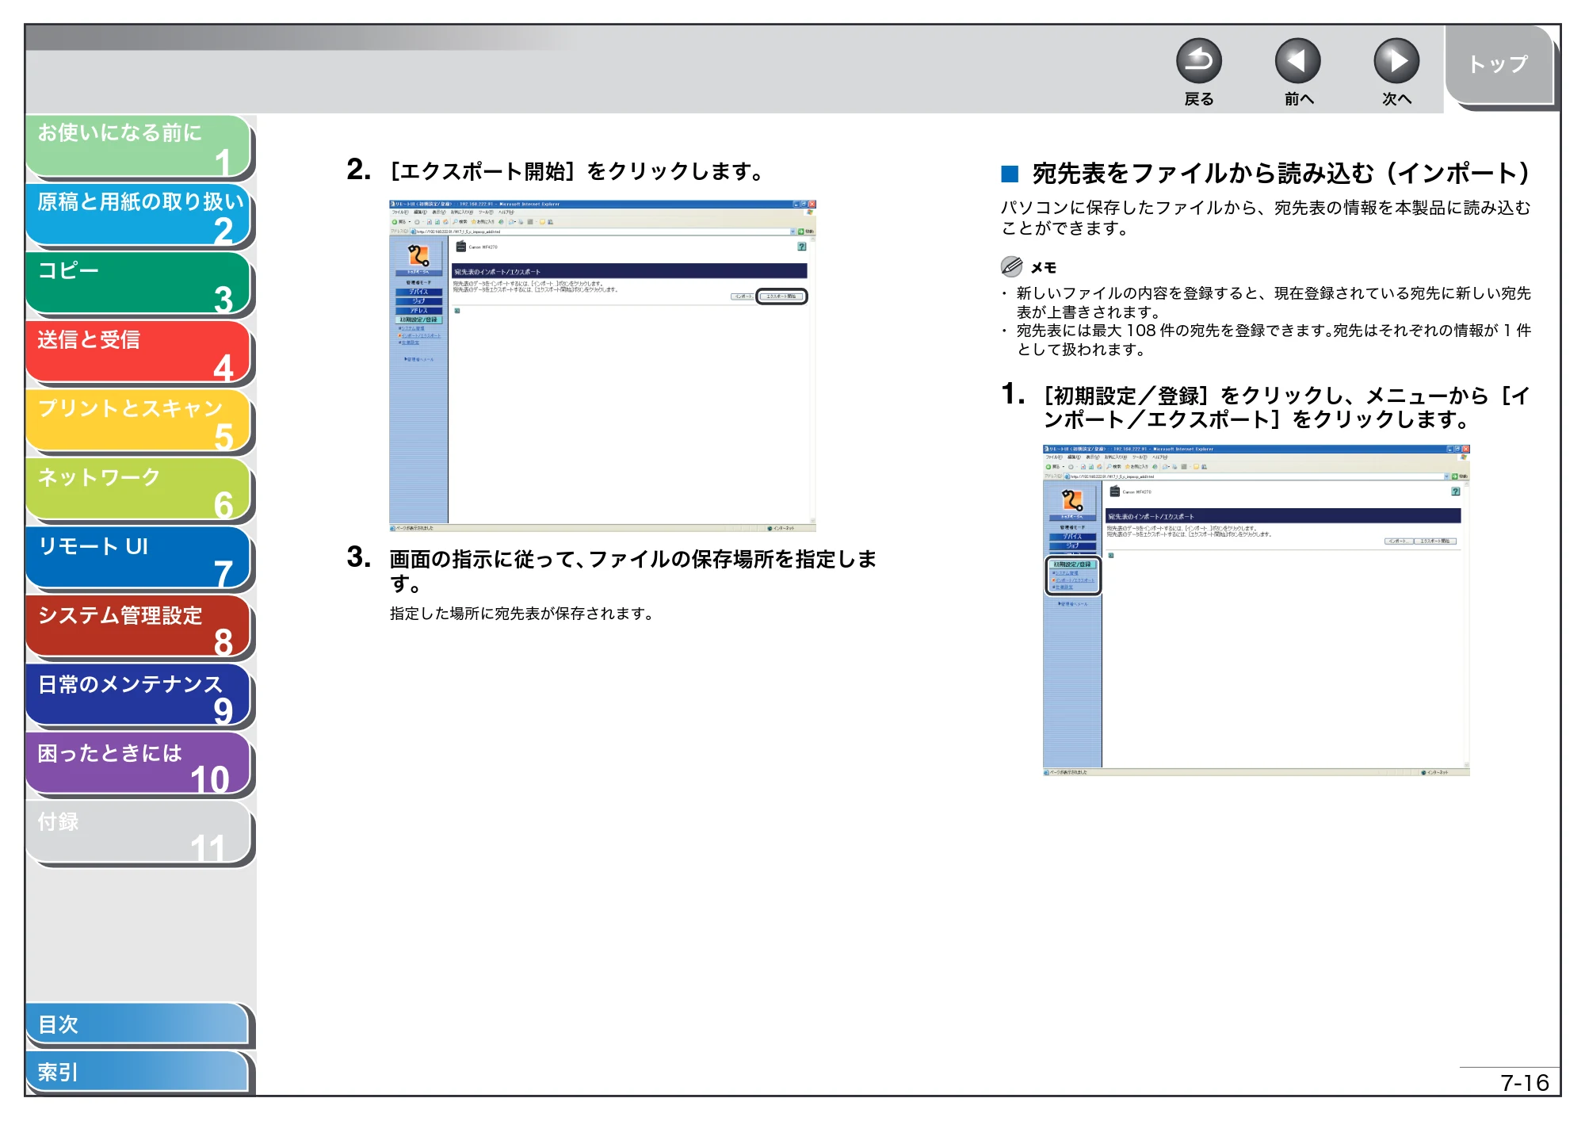Go to previous page with 前へ icon

click(x=1297, y=61)
